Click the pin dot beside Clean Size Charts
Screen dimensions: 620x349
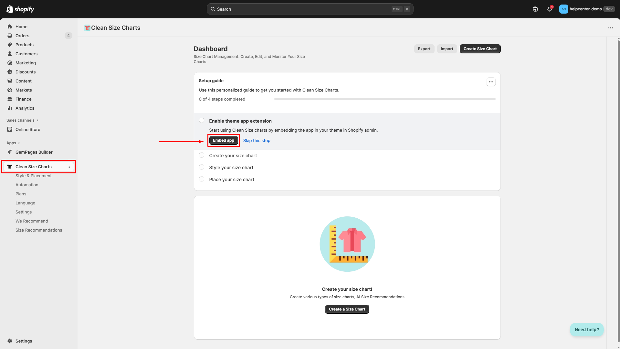[69, 167]
